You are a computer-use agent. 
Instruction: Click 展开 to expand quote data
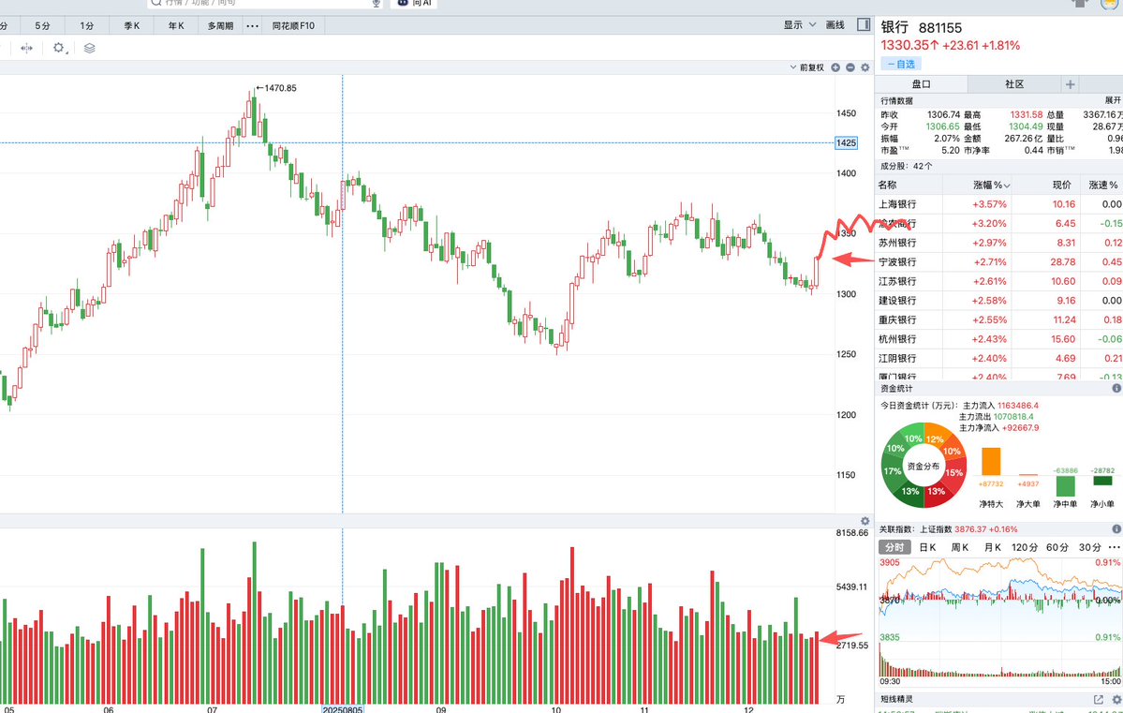pyautogui.click(x=1113, y=101)
